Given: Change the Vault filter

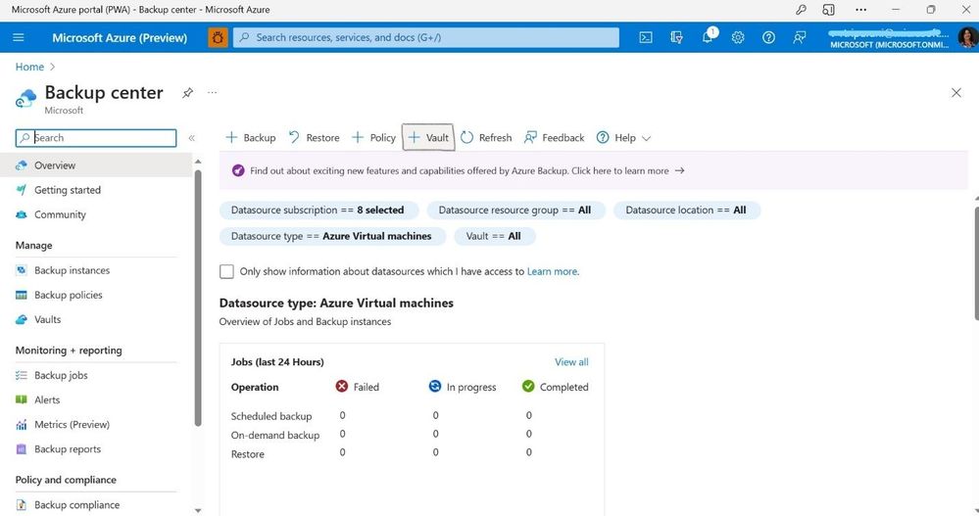Looking at the screenshot, I should [493, 237].
